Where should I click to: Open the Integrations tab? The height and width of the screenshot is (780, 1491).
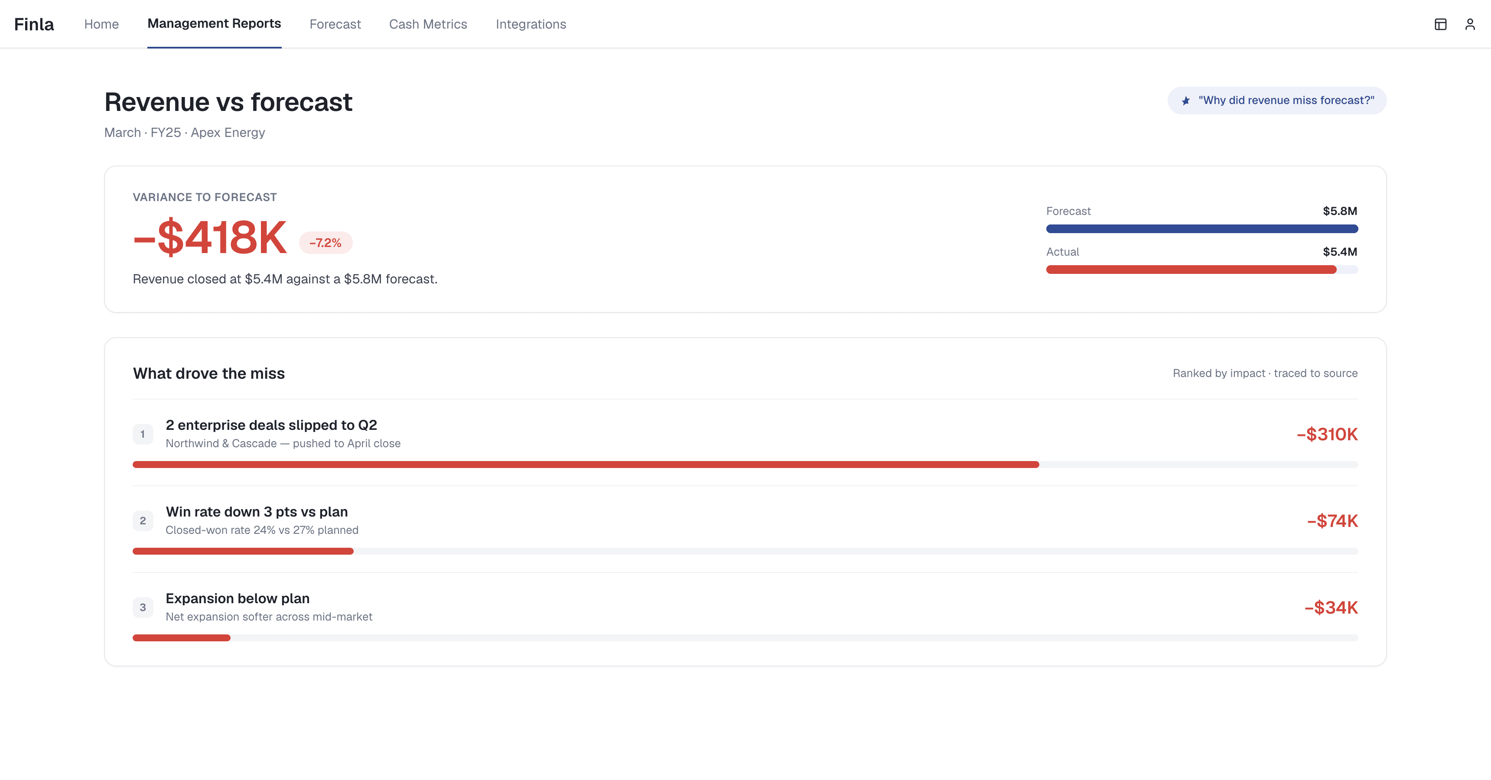point(531,24)
